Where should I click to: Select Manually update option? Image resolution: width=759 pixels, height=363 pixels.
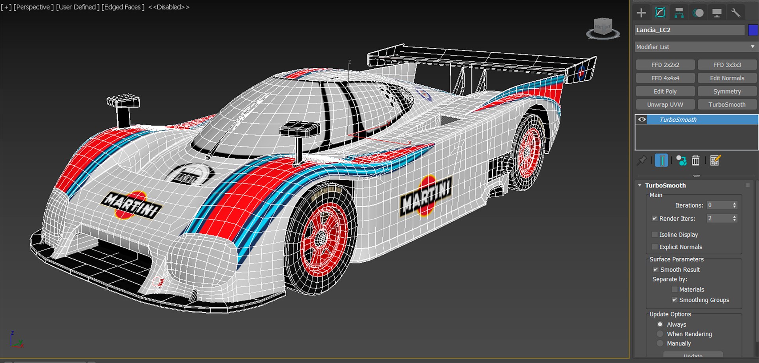(660, 343)
